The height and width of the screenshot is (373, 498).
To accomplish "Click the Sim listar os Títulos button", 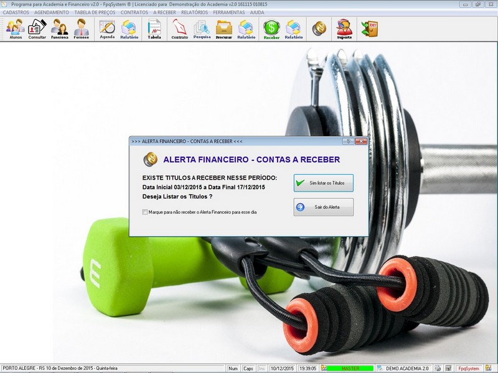I will pos(323,183).
